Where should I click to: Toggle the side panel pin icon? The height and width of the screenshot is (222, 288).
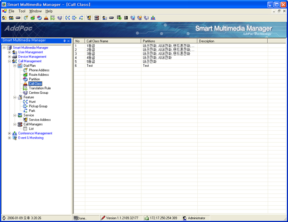coord(64,41)
